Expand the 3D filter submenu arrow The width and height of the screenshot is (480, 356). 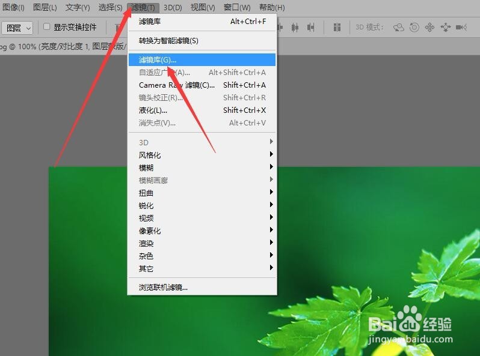pos(271,142)
